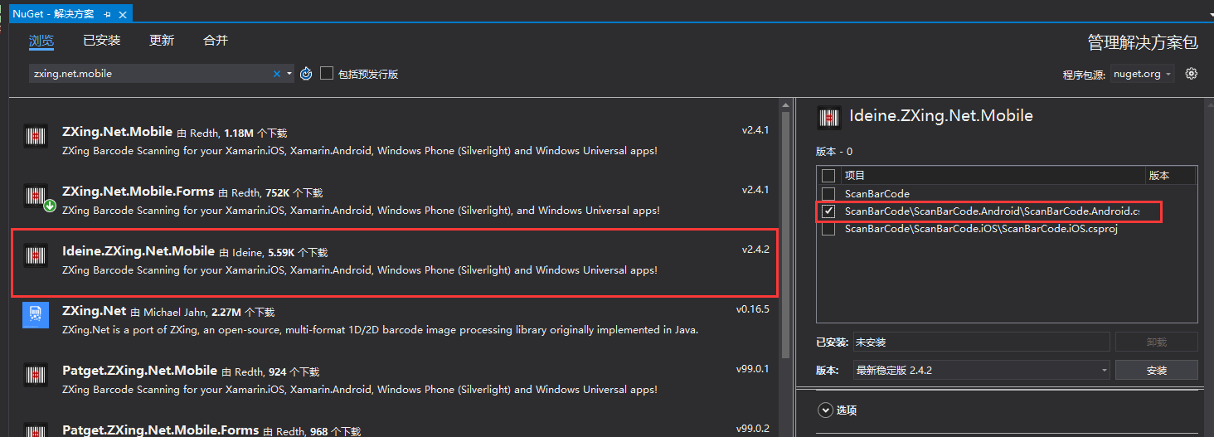Select Ideine.ZXing.Net.Mobile package title in list
Image resolution: width=1214 pixels, height=437 pixels.
pos(138,250)
